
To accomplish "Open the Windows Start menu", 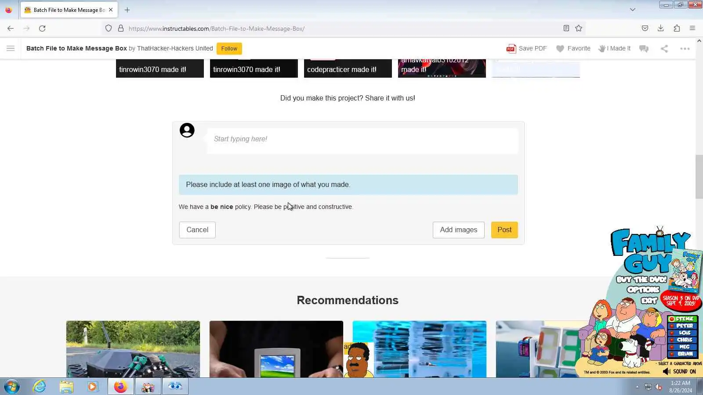I will point(12,387).
